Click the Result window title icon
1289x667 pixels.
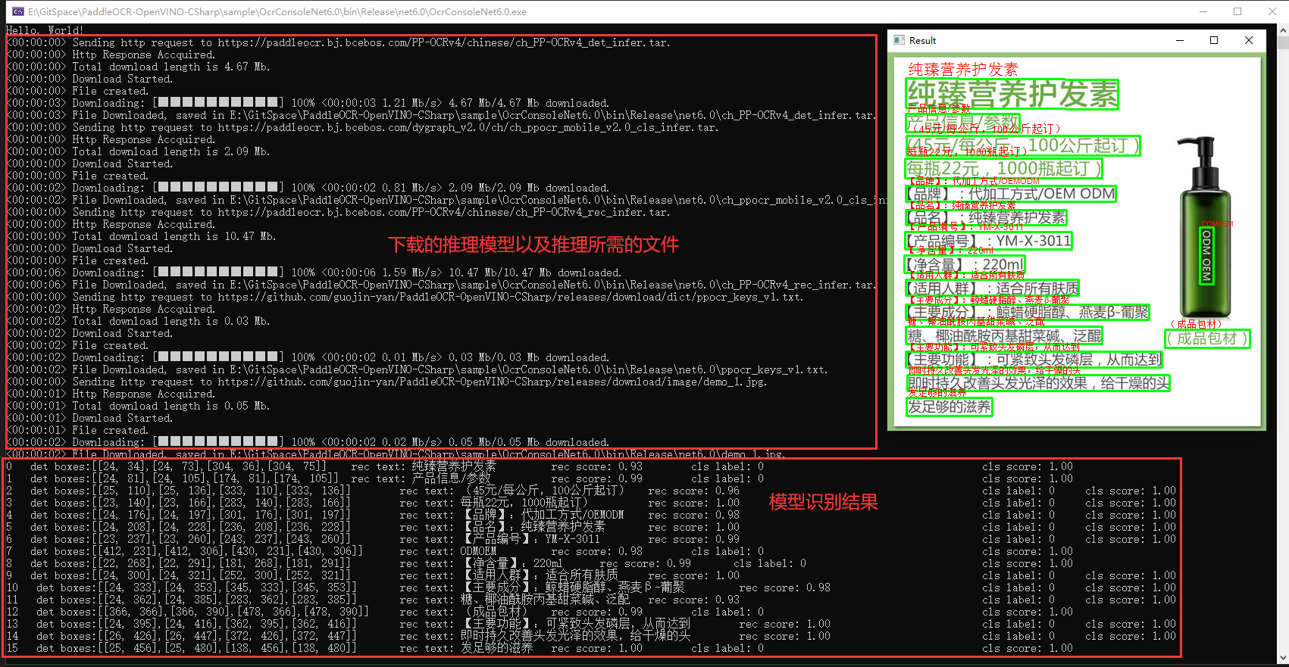coord(899,40)
